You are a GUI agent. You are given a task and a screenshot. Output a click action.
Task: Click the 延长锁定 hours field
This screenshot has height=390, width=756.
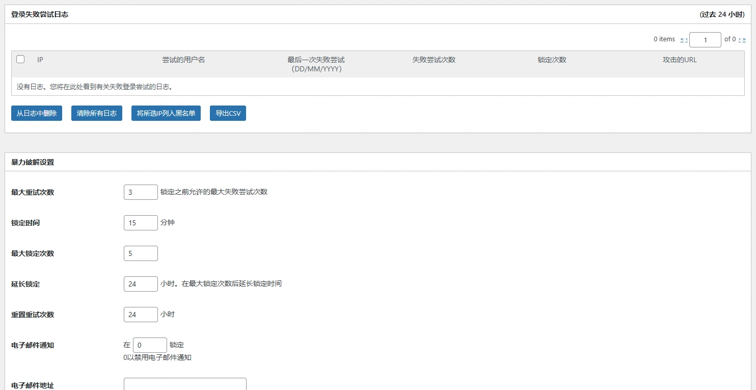click(x=141, y=284)
